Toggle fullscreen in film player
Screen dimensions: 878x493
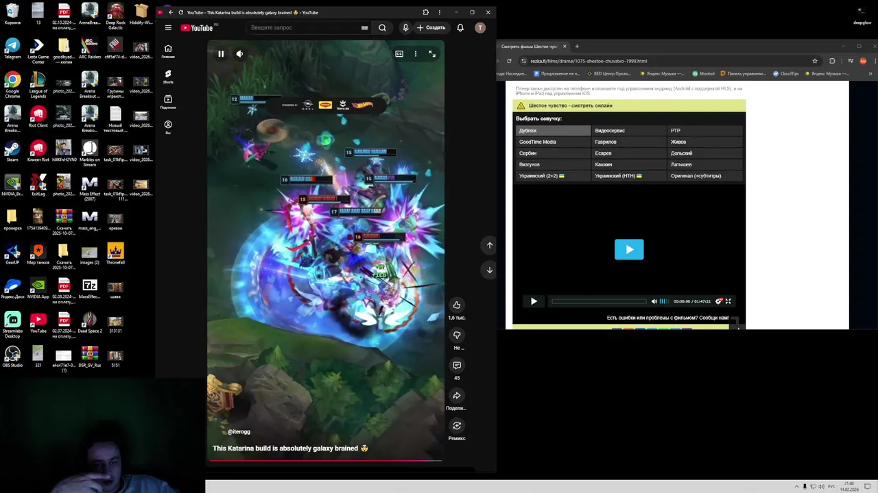tap(728, 301)
